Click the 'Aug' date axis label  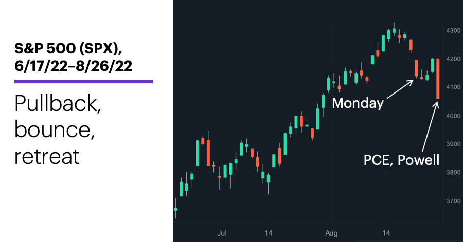coord(331,233)
